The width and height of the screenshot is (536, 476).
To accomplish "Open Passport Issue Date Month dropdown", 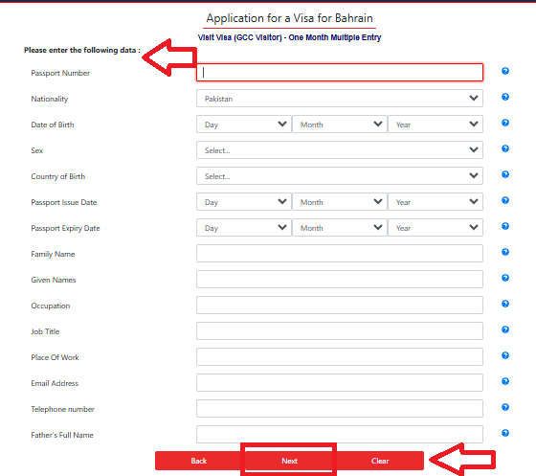I will 340,202.
